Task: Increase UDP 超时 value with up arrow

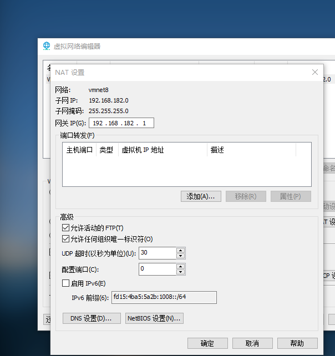Action: coord(181,251)
